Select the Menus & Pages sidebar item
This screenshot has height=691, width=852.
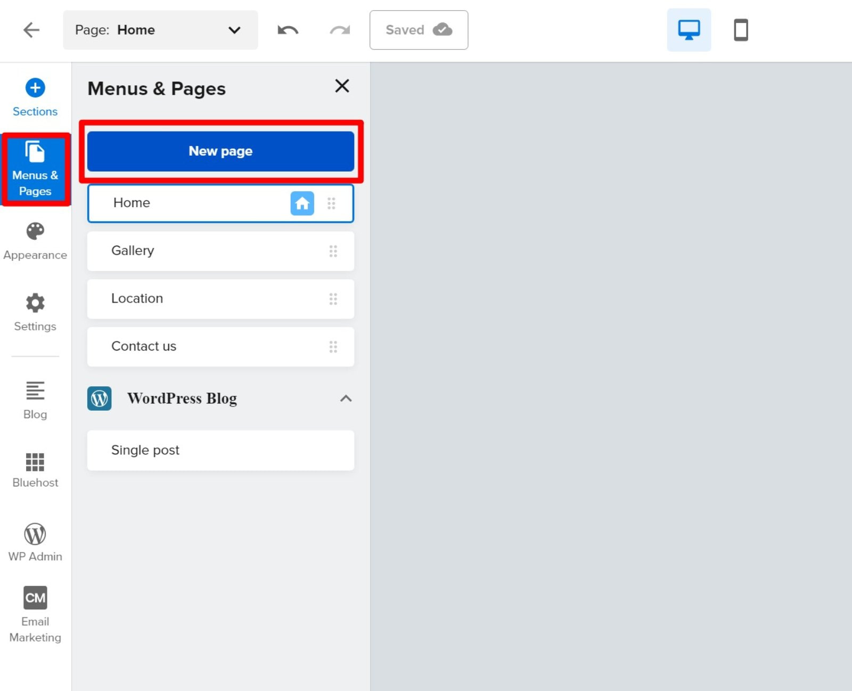[35, 168]
